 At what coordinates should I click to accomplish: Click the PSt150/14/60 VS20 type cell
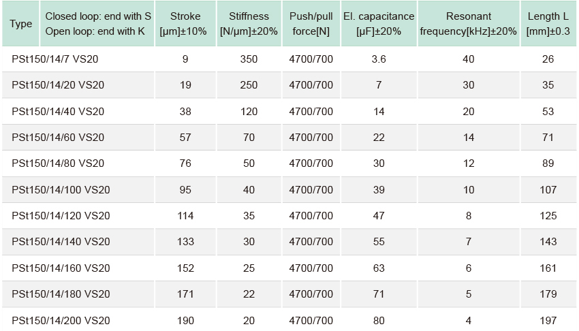[x=58, y=138]
